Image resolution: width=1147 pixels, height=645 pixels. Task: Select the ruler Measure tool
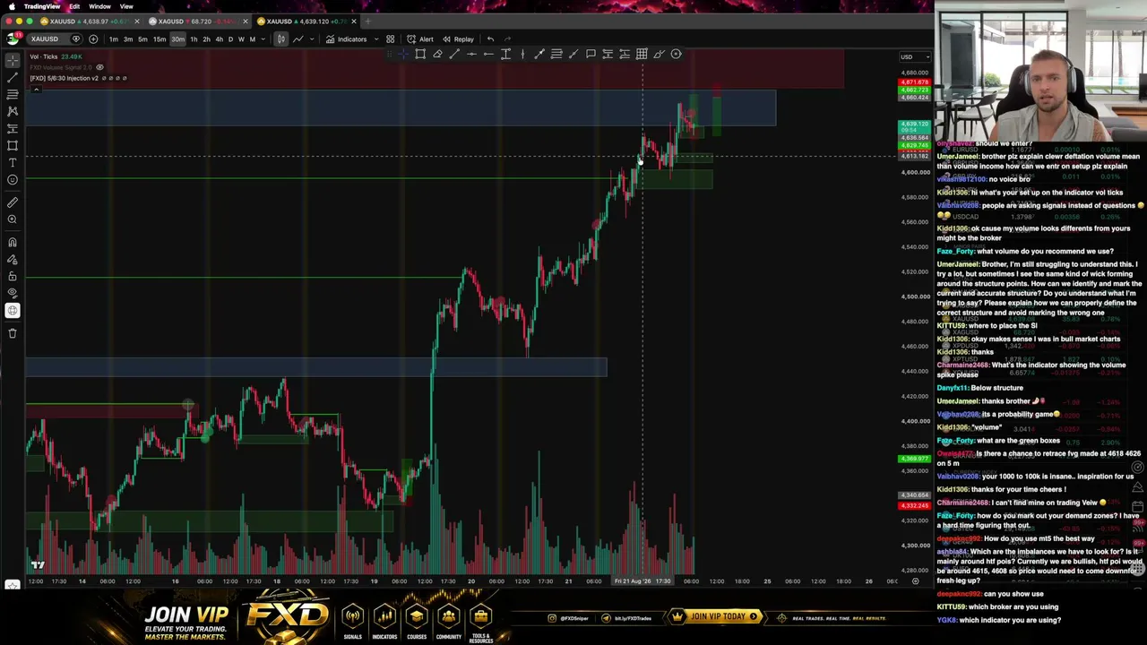click(x=13, y=202)
